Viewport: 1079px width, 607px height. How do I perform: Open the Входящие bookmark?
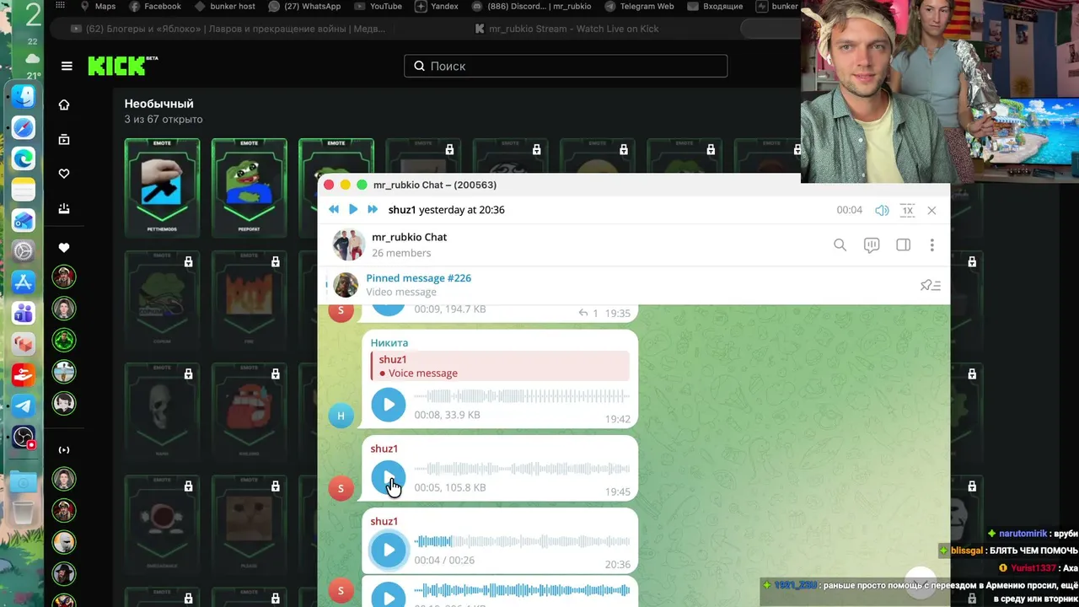point(715,7)
